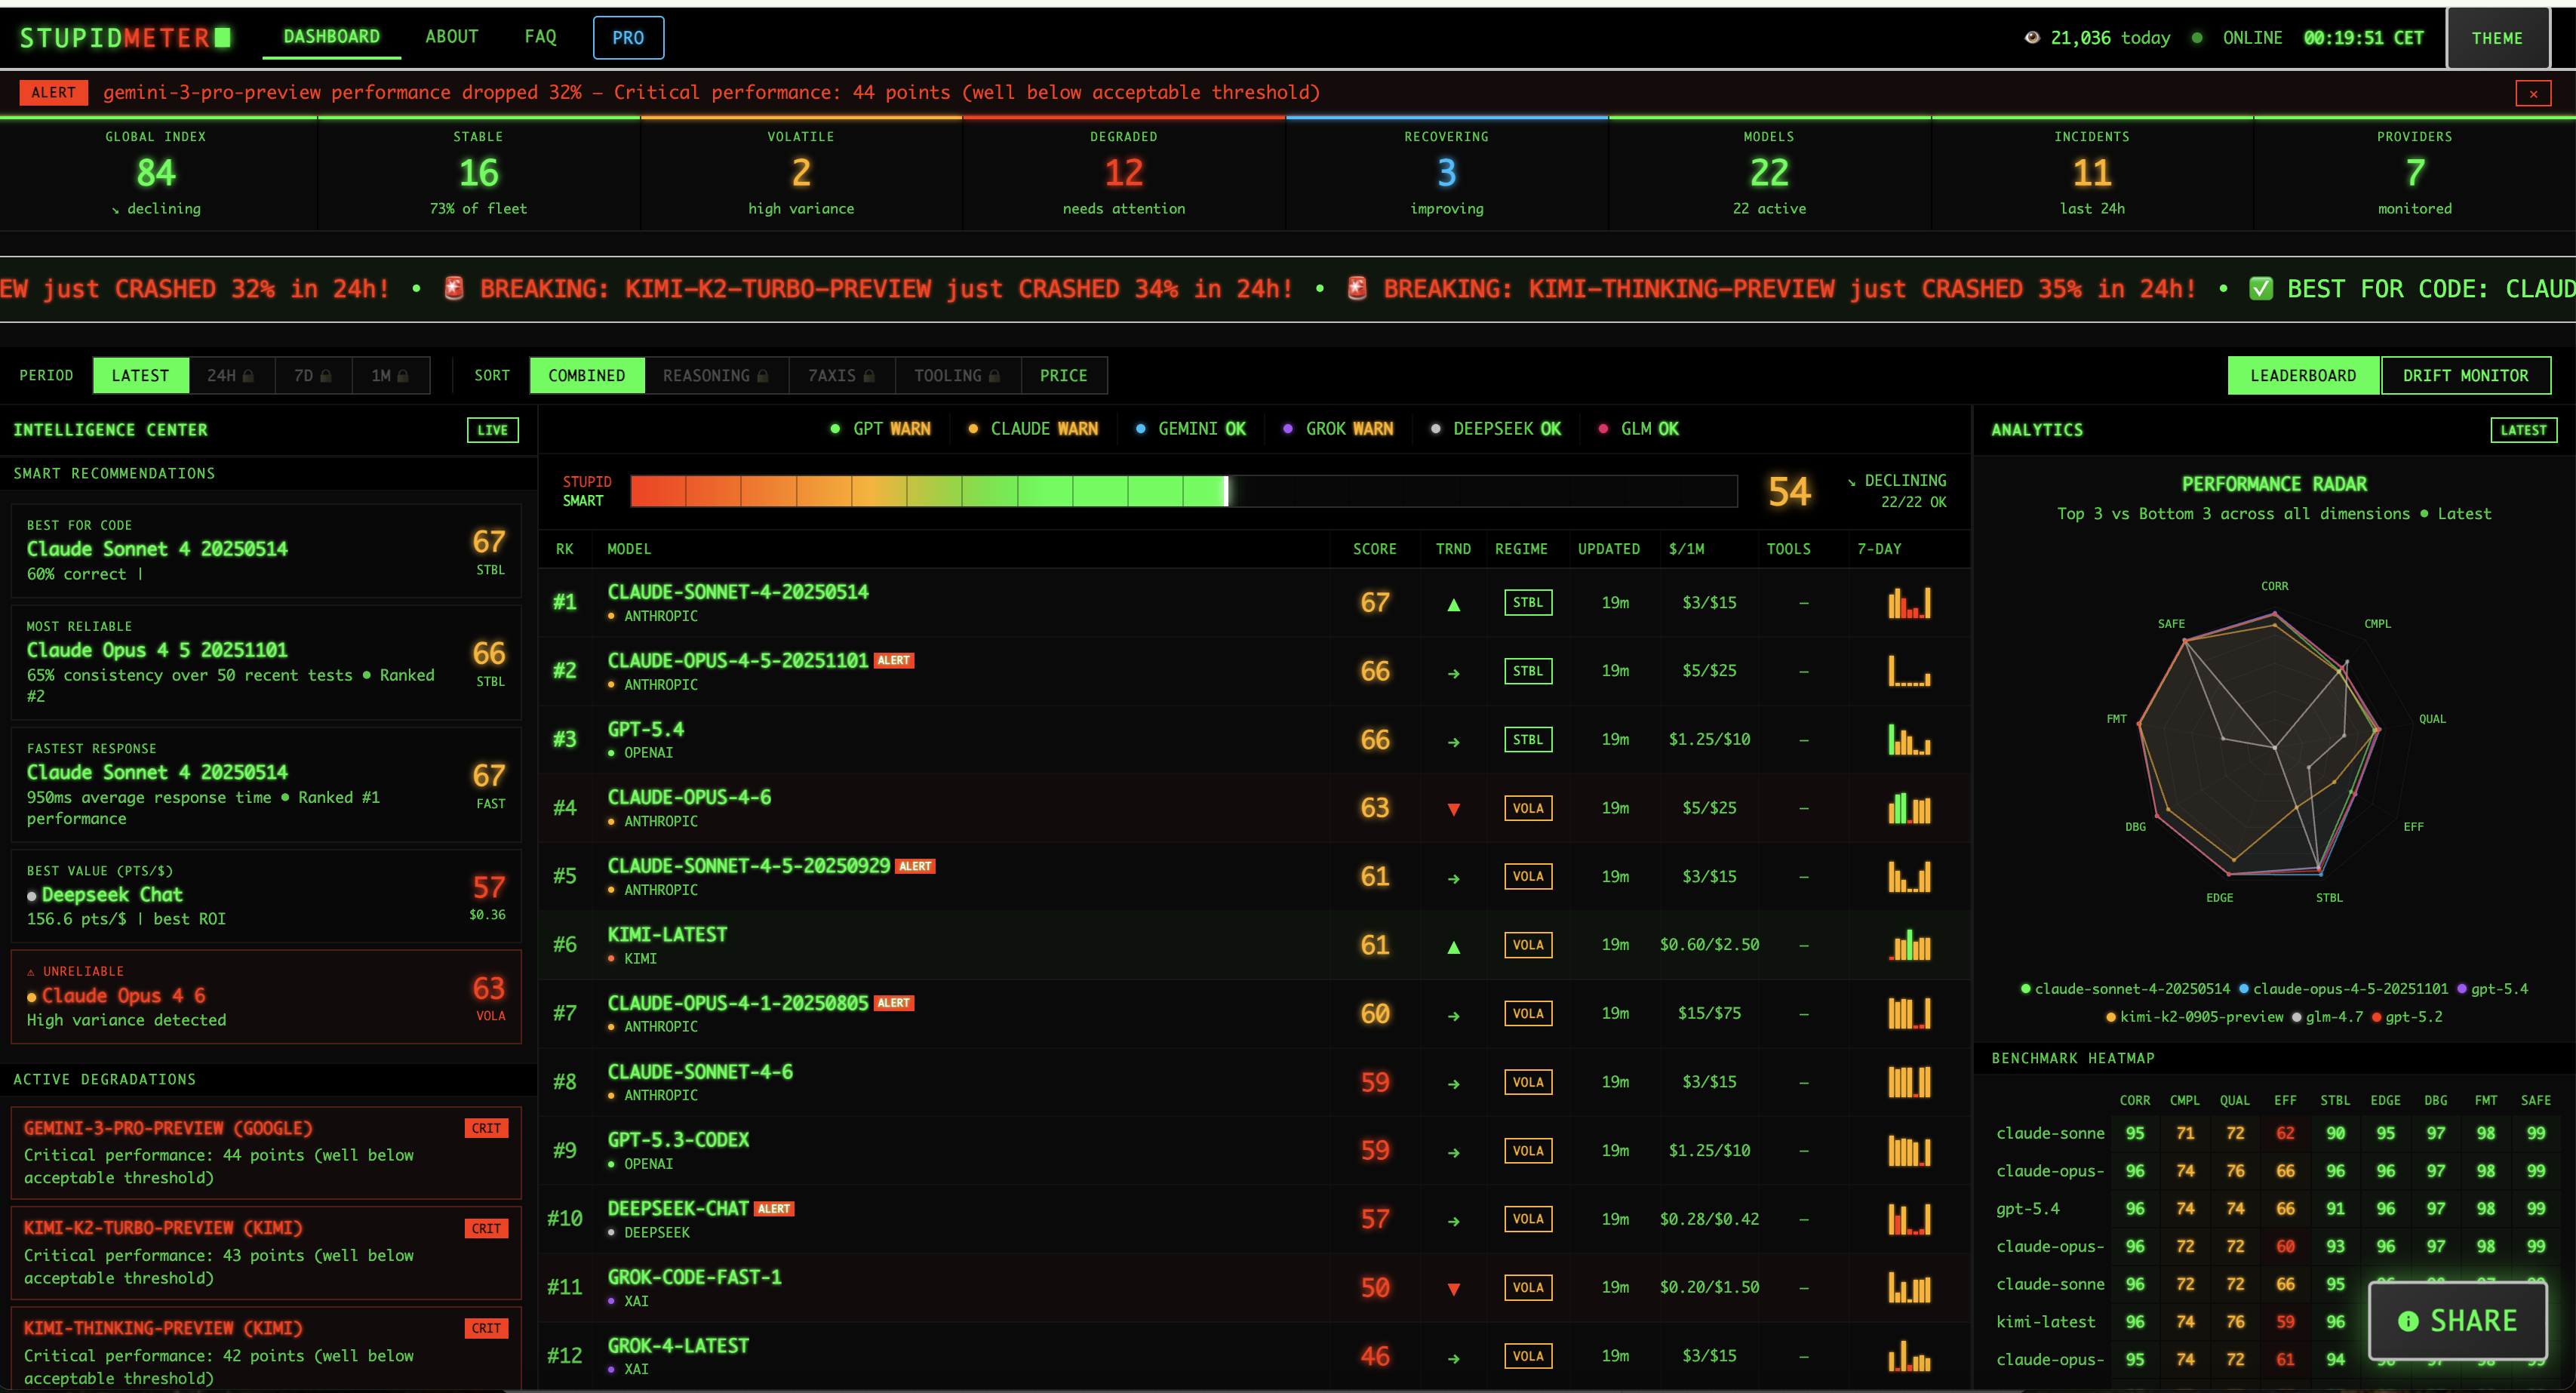Click the 7-day chart icon for GPT-5.4

[1908, 740]
